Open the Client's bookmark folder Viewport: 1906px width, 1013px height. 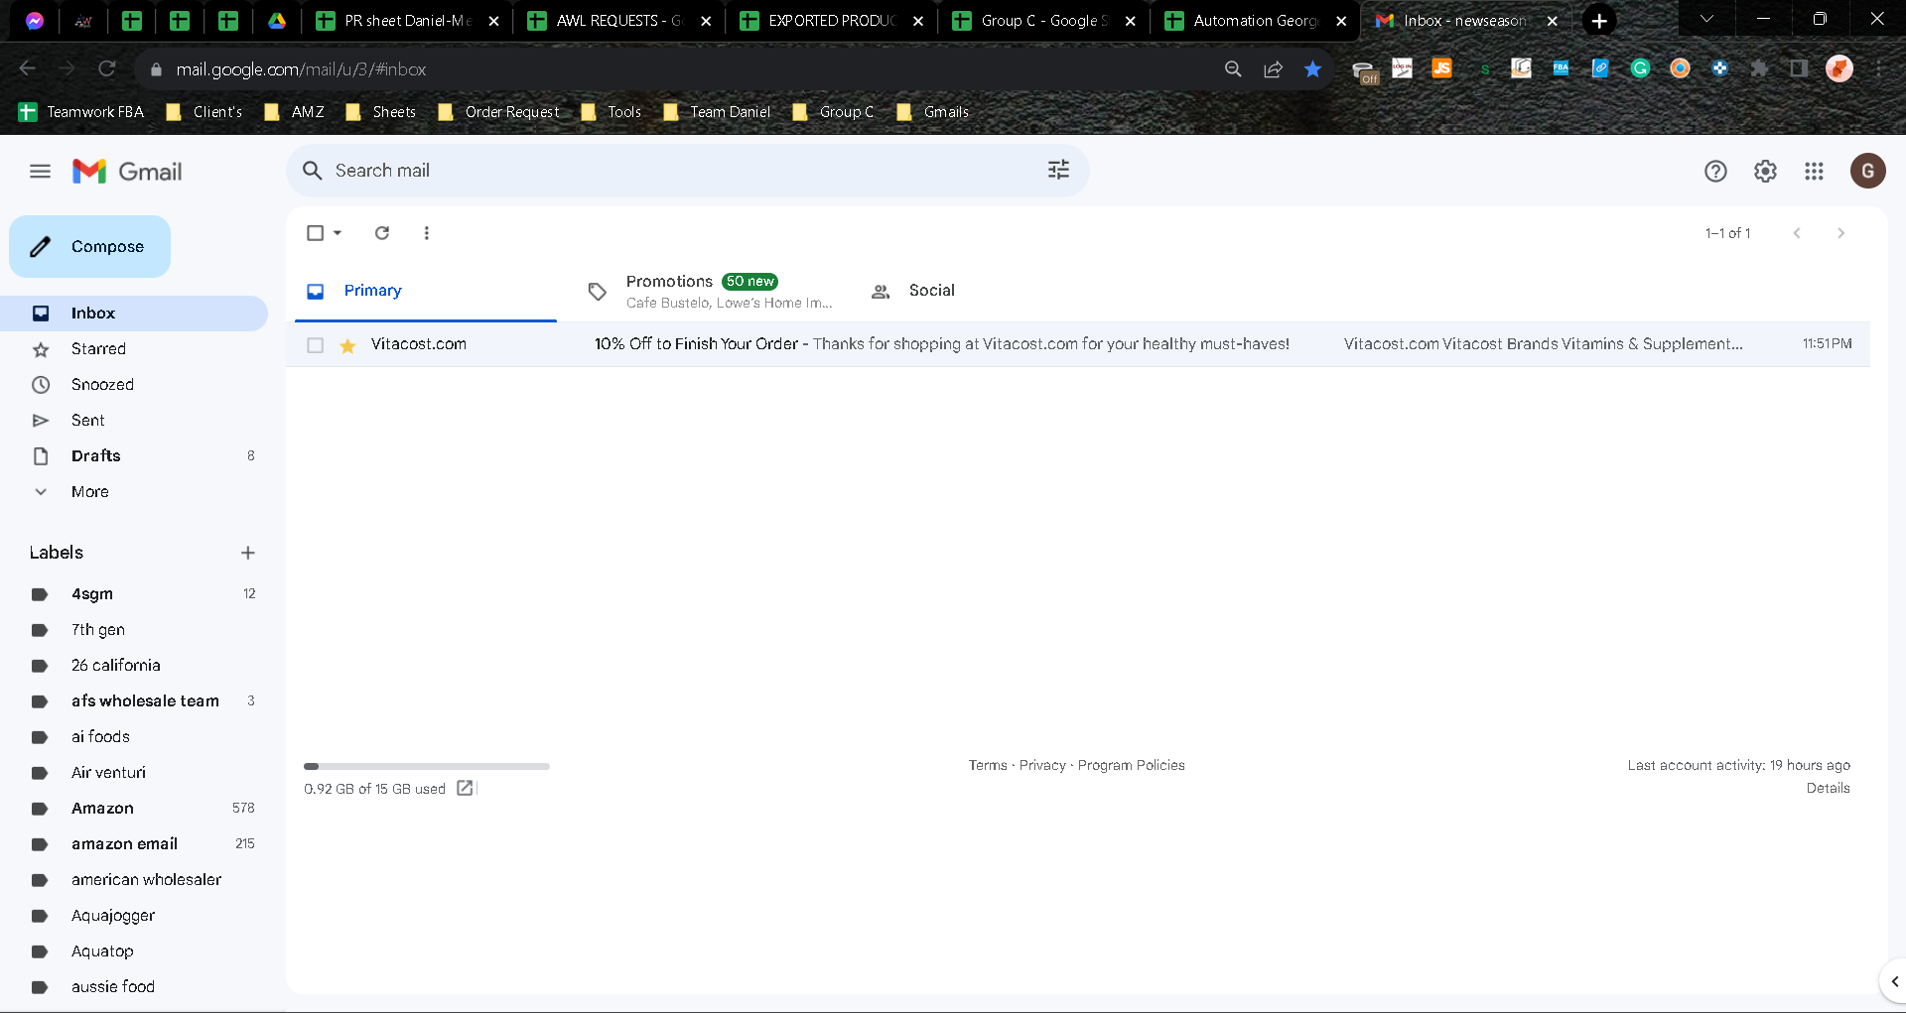(x=204, y=112)
